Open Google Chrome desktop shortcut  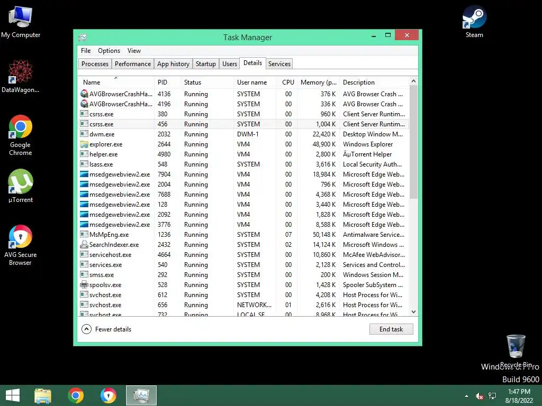tap(21, 135)
